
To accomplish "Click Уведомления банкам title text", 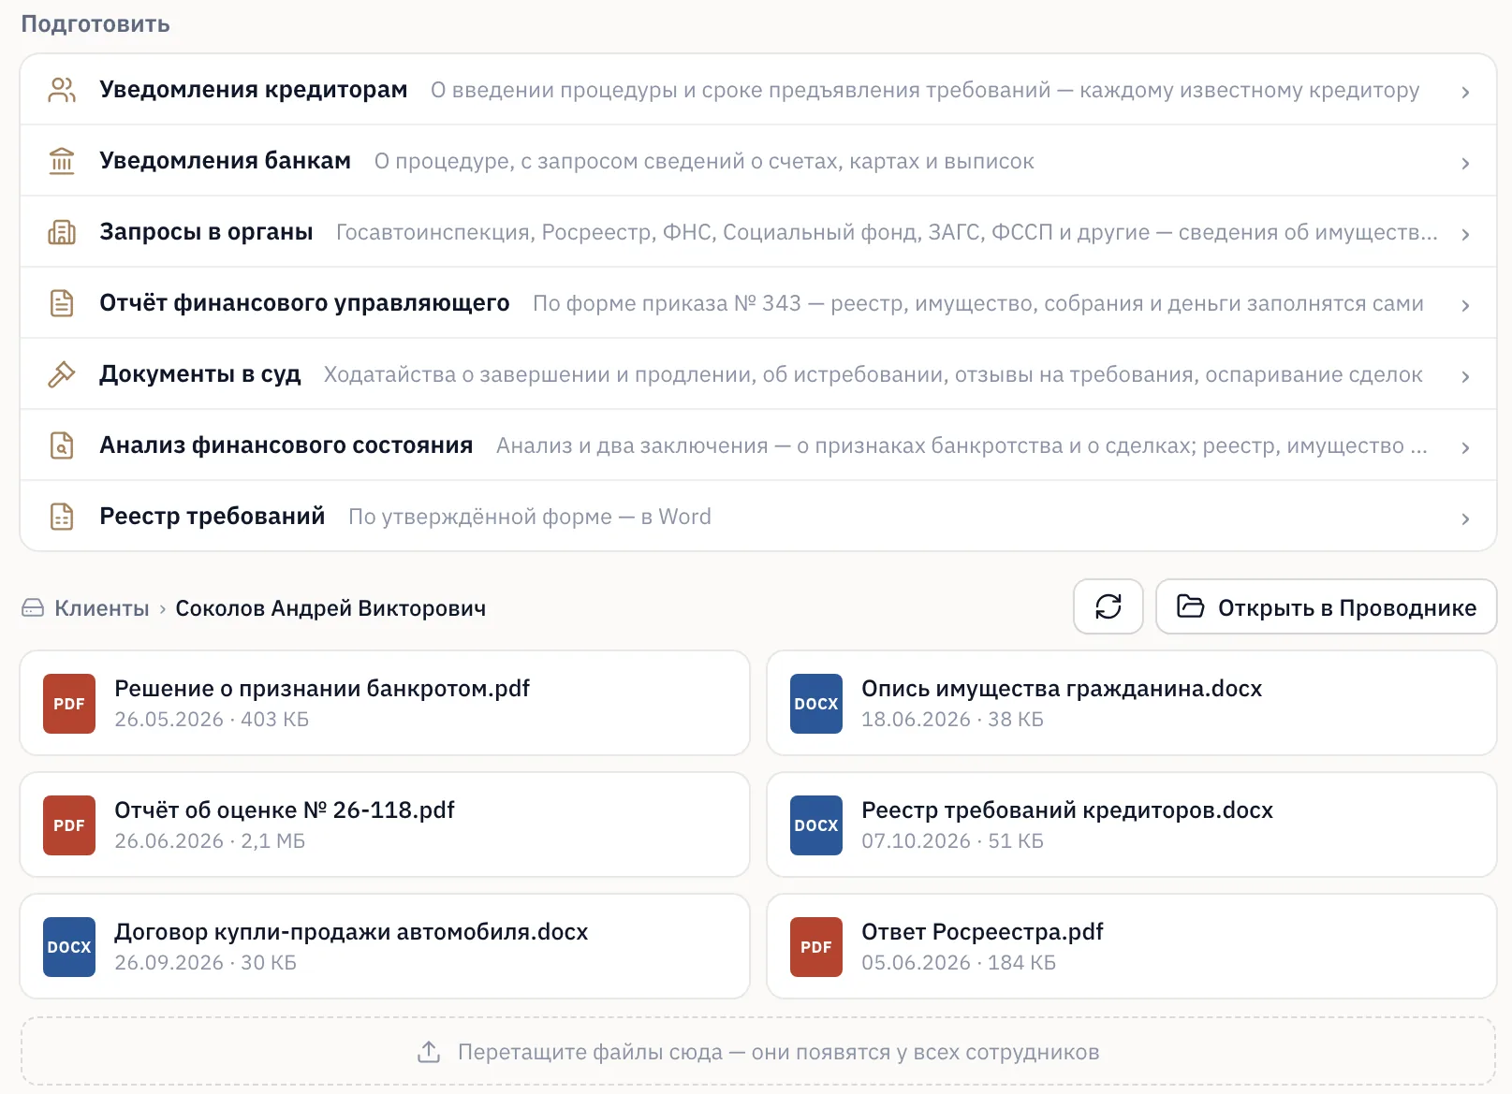I will (225, 161).
